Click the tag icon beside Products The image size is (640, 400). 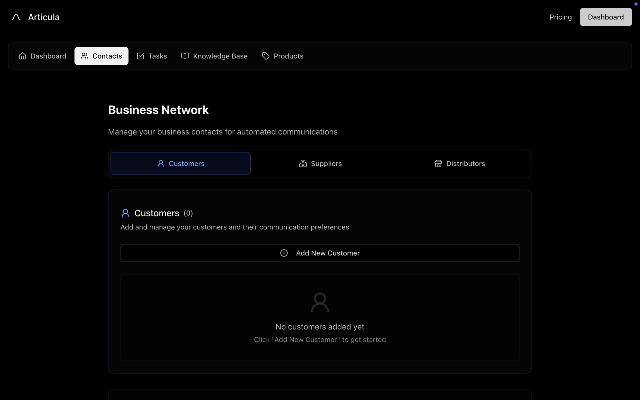[x=265, y=56]
